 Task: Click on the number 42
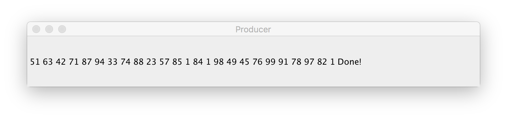[x=61, y=62]
